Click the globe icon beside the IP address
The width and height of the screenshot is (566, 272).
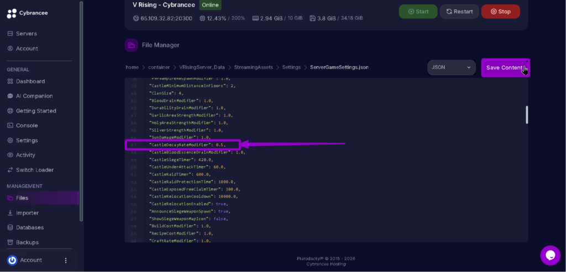tap(136, 18)
